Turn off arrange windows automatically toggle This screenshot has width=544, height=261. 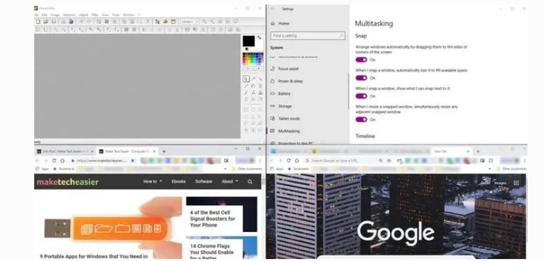[x=361, y=60]
